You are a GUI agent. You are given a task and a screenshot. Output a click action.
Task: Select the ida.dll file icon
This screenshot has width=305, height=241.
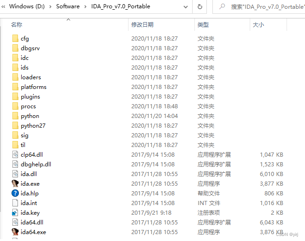click(15, 174)
